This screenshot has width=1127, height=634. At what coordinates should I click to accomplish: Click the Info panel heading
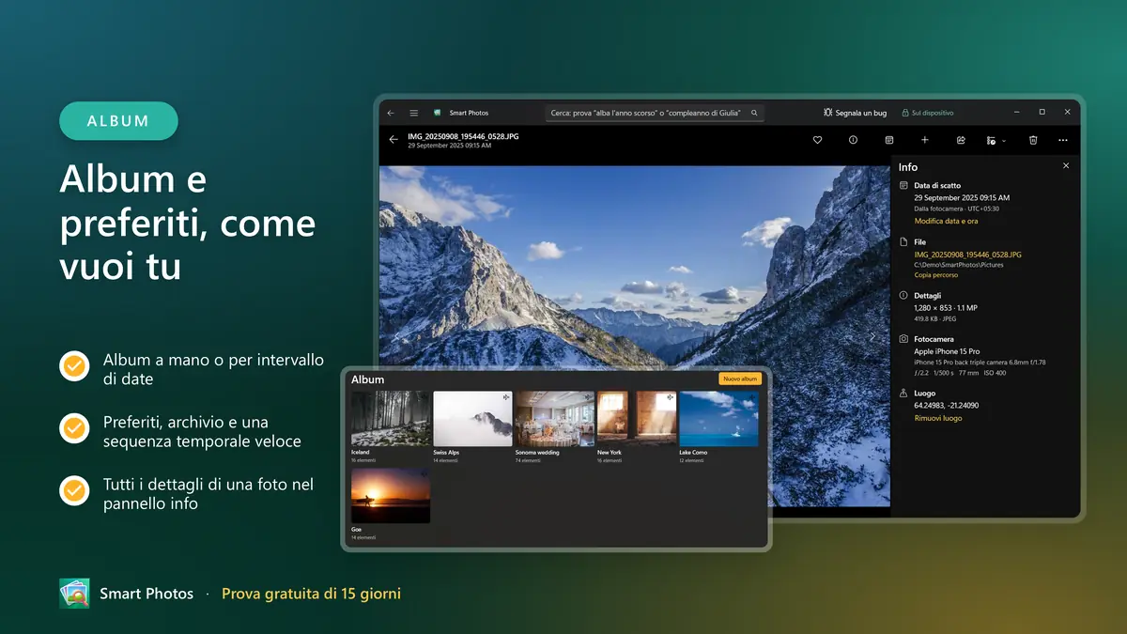click(908, 167)
